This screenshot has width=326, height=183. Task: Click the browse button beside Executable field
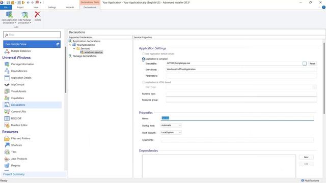pos(305,64)
